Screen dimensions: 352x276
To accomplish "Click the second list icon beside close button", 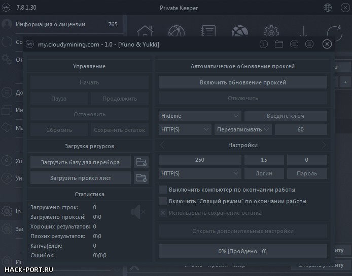I will pyautogui.click(x=309, y=44).
